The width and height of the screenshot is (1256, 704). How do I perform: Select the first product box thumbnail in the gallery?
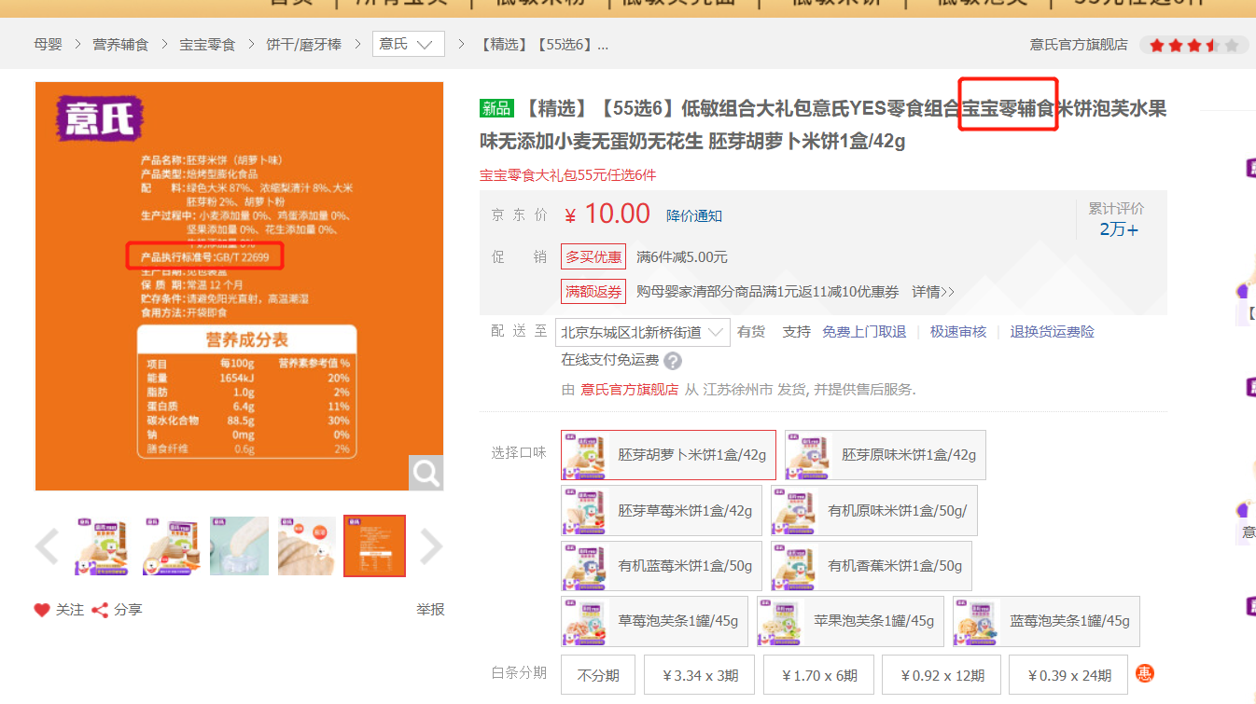(104, 545)
